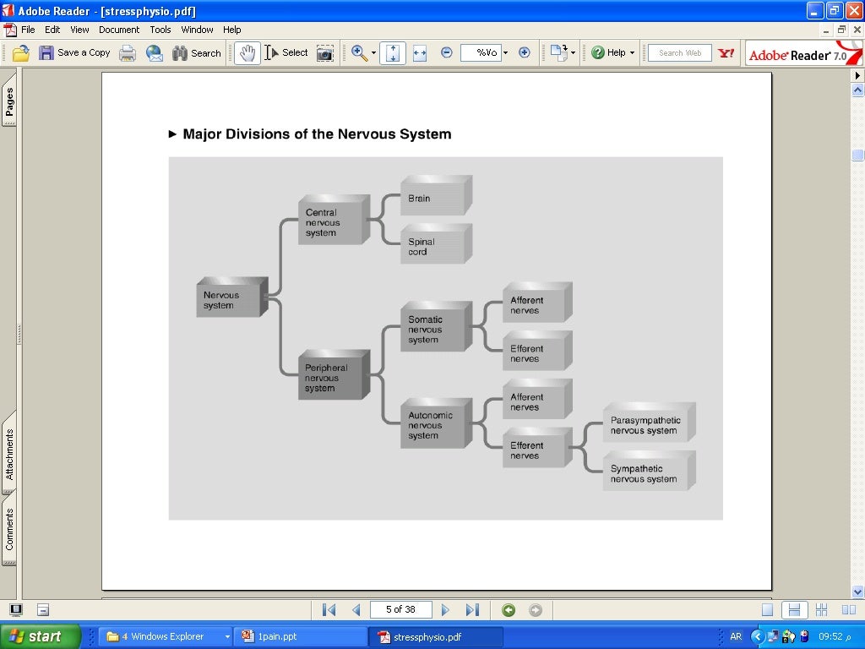Show the Pages navigation tab
Image resolution: width=865 pixels, height=649 pixels.
tap(9, 101)
